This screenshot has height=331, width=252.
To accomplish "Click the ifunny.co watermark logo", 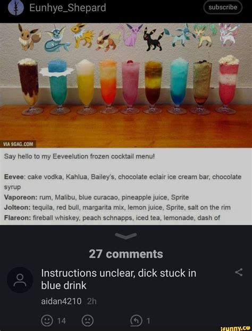I will pos(234,328).
